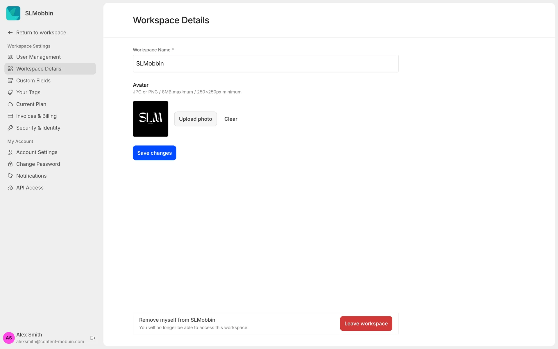
Task: Click the cloud icon for Current Plan
Action: point(10,104)
